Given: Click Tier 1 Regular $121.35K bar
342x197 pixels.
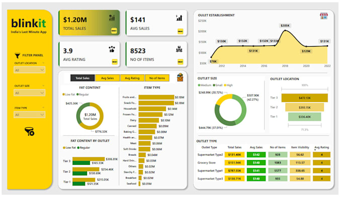Looking at the screenshot, I should (x=79, y=184).
